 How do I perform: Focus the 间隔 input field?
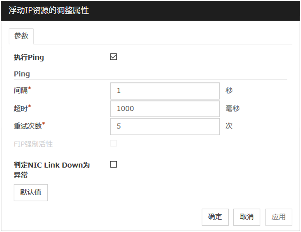pos(164,91)
